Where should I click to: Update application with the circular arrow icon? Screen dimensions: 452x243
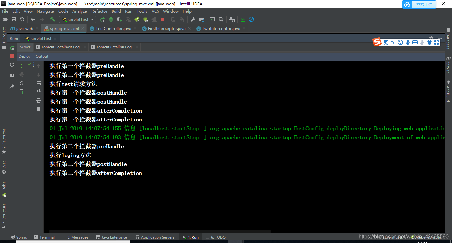pyautogui.click(x=12, y=65)
